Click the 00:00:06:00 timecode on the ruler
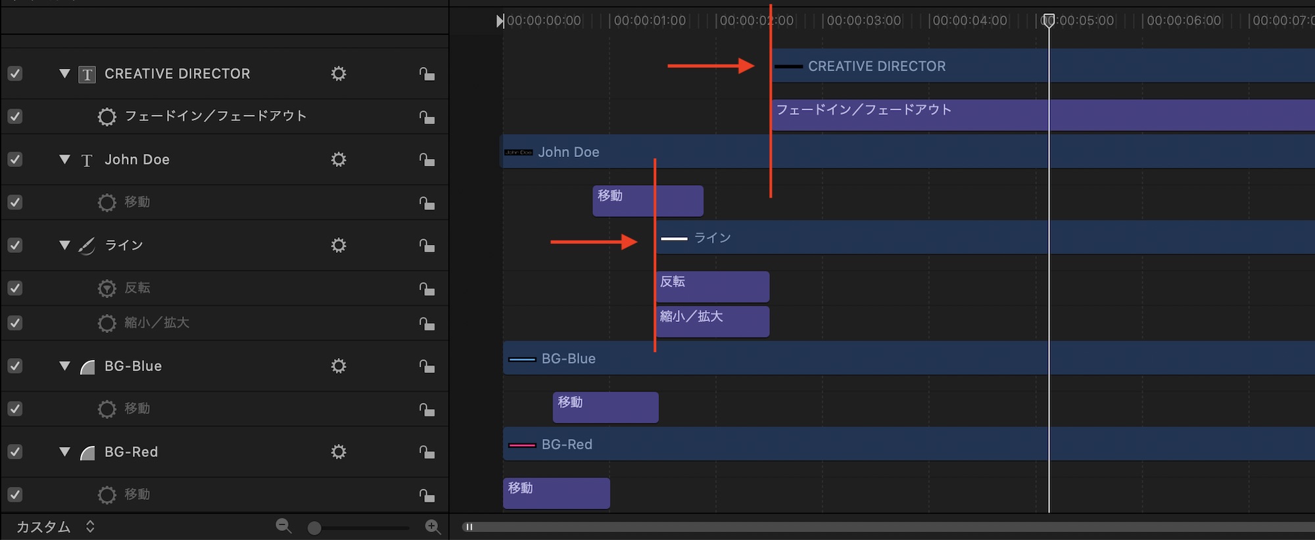The width and height of the screenshot is (1315, 540). 1184,21
